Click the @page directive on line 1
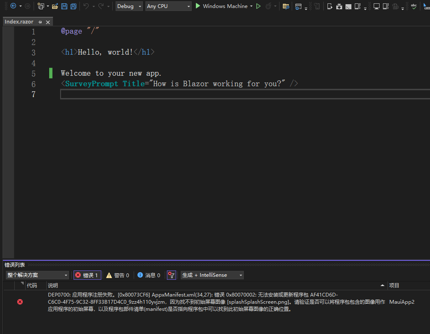Screen dimensions: 430x334 click(x=71, y=31)
